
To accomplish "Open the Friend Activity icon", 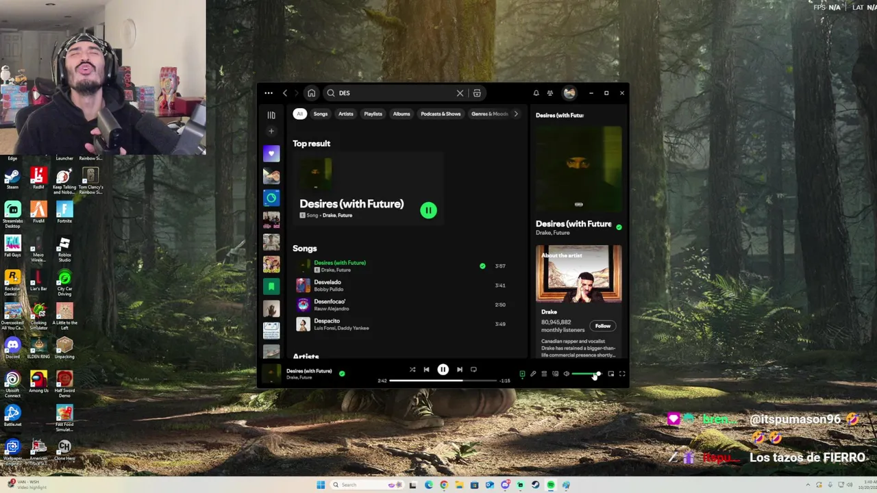I will pyautogui.click(x=549, y=93).
